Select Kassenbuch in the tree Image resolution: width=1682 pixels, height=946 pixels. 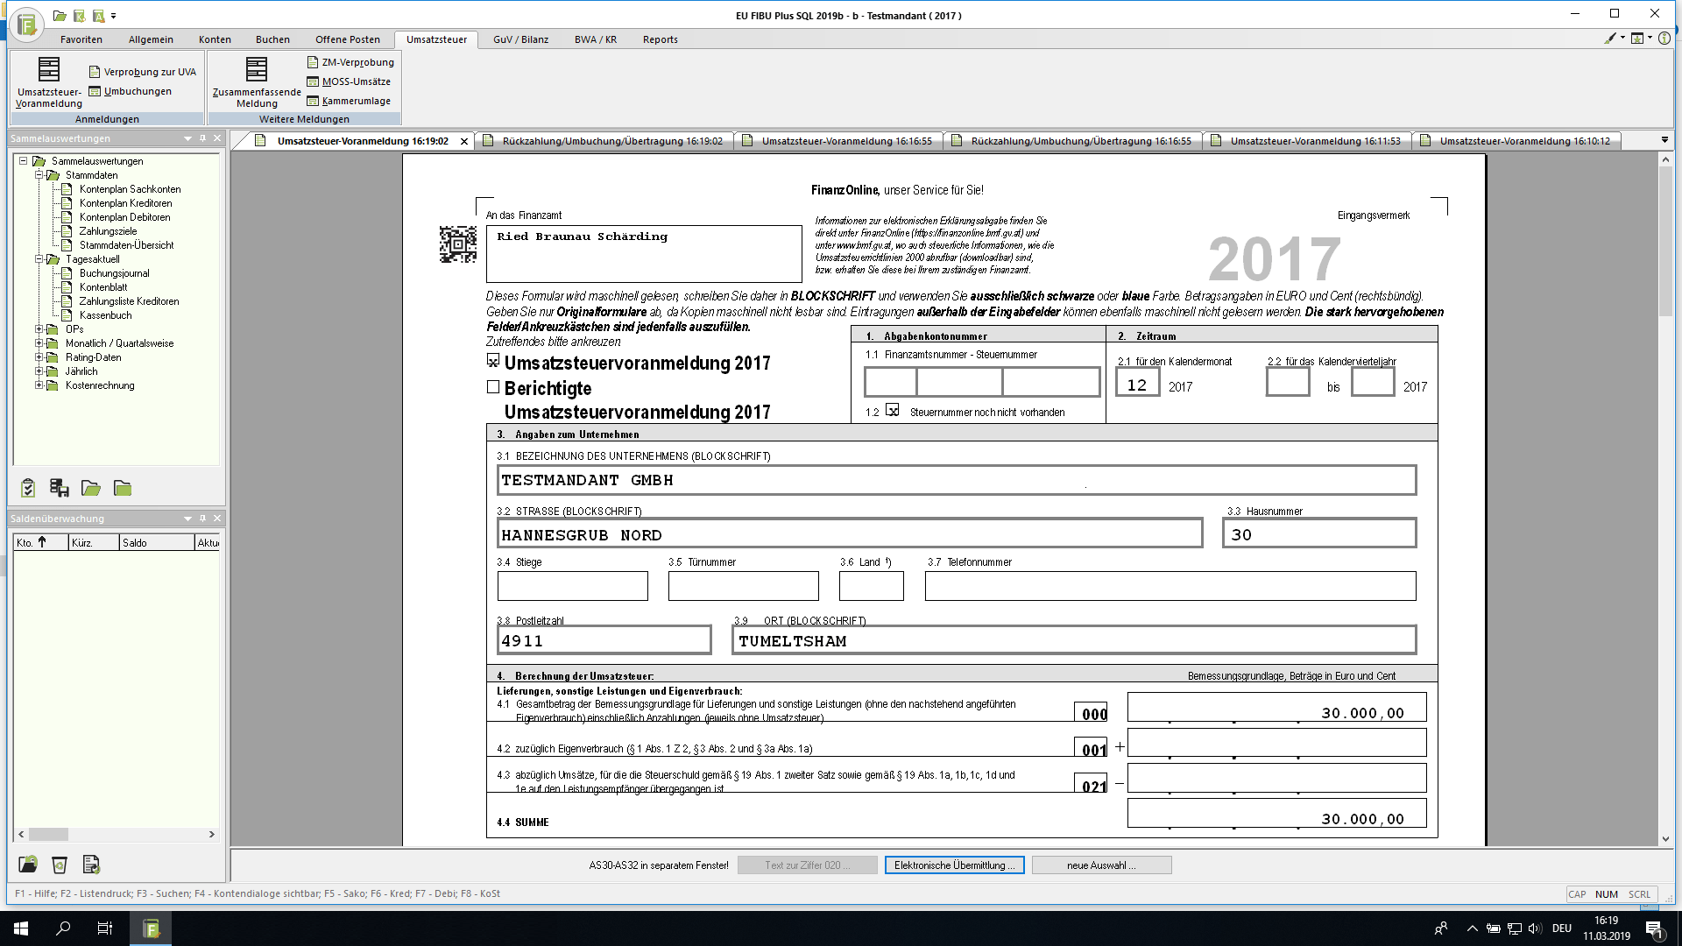click(x=105, y=315)
